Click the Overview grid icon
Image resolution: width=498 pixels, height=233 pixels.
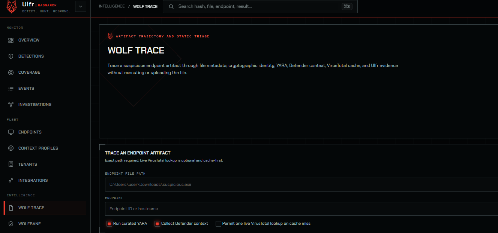[11, 40]
